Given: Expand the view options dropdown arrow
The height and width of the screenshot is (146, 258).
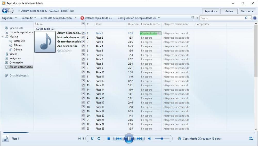Looking at the screenshot, I should 197,18.
